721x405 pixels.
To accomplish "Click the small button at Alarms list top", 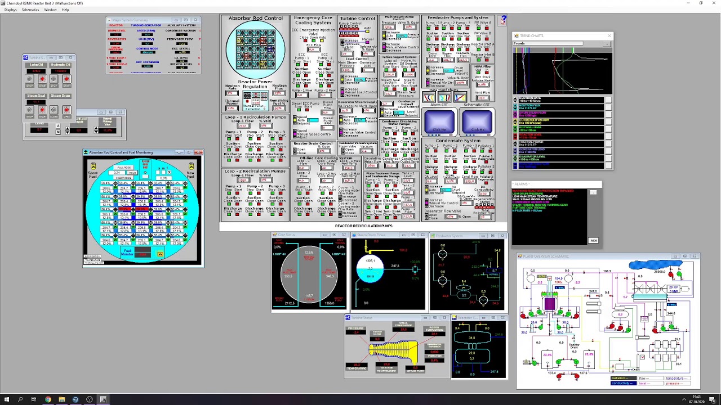I will [x=593, y=192].
